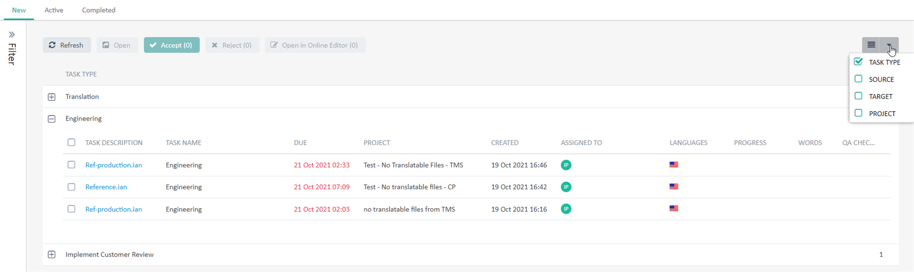Enable the PROJECT grouping checkbox

(x=859, y=113)
